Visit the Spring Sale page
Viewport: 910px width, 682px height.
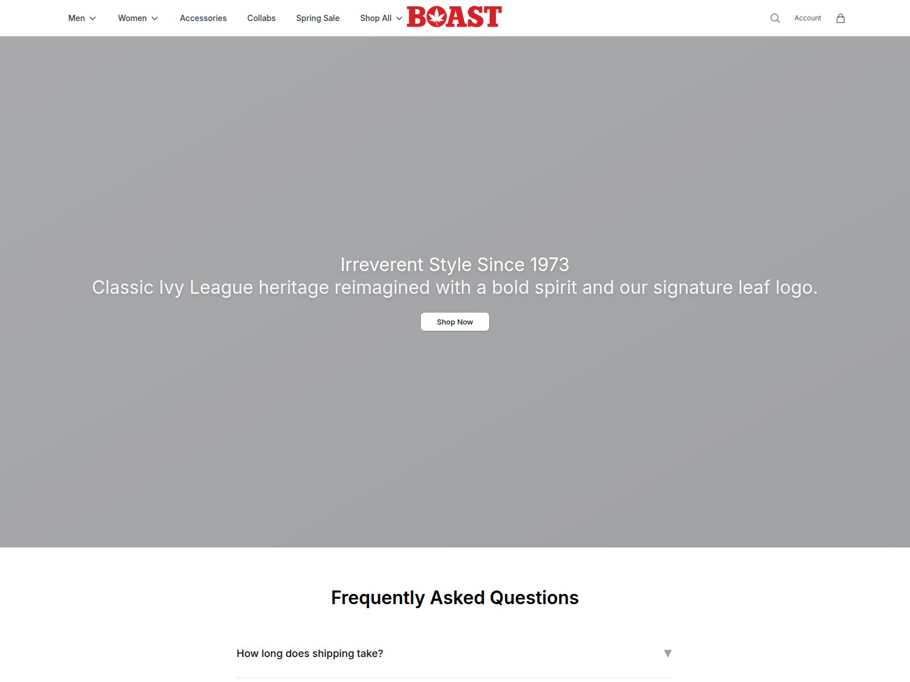317,18
